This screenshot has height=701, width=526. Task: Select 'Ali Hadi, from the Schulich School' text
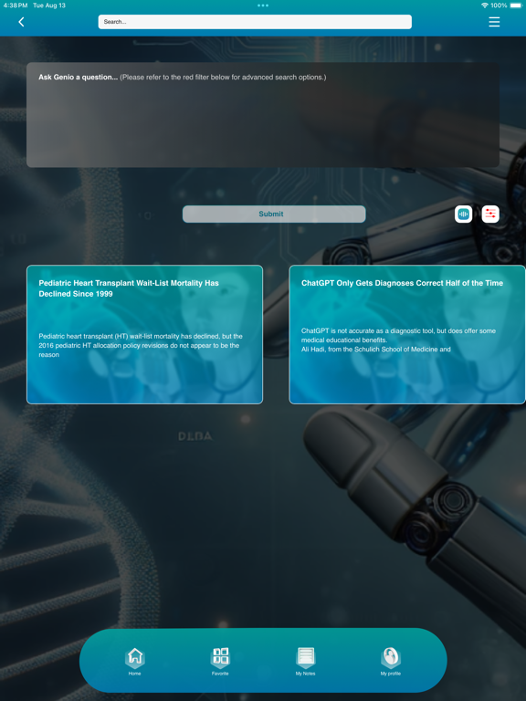click(x=375, y=350)
